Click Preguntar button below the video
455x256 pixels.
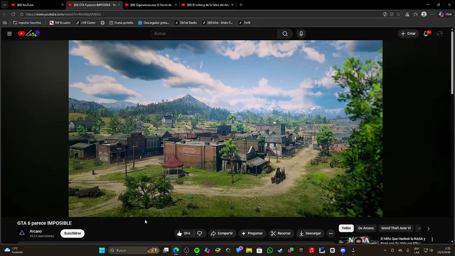[x=252, y=233]
